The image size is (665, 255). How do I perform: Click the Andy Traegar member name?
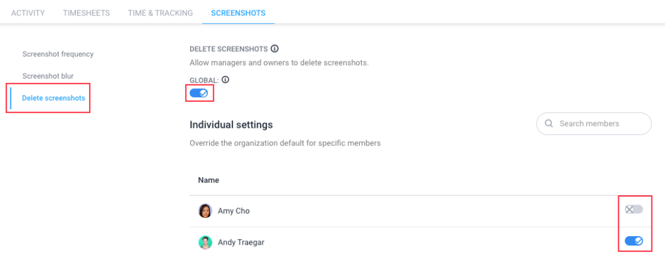pos(242,242)
